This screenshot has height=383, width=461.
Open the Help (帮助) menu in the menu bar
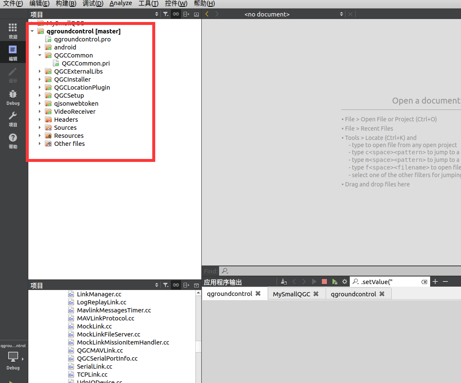(x=204, y=3)
